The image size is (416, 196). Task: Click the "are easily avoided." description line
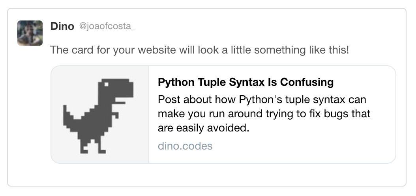[204, 128]
